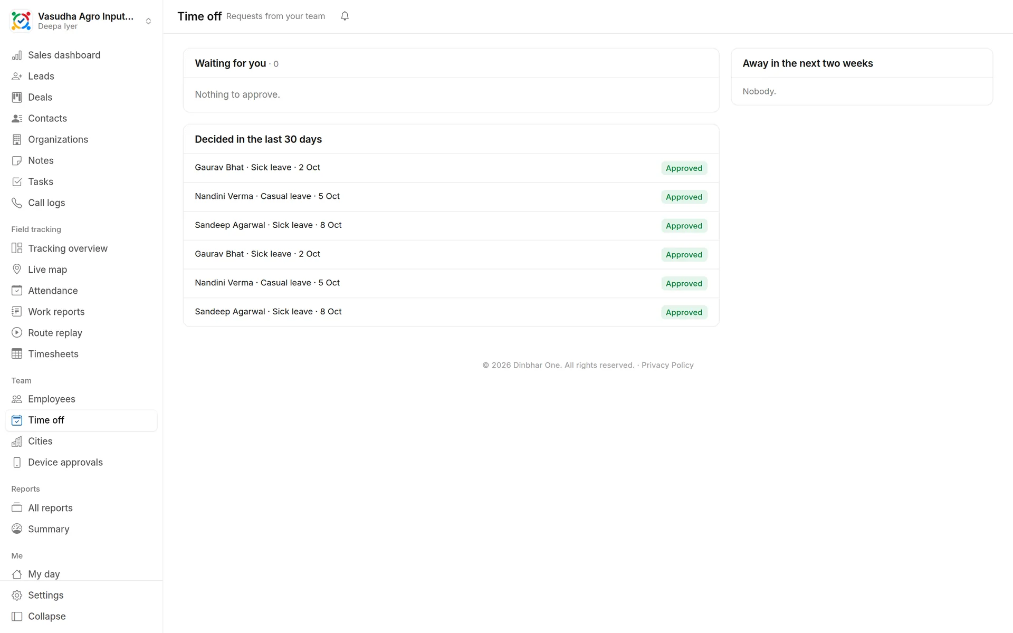Viewport: 1013px width, 633px height.
Task: Open the Summary report page
Action: pyautogui.click(x=81, y=529)
